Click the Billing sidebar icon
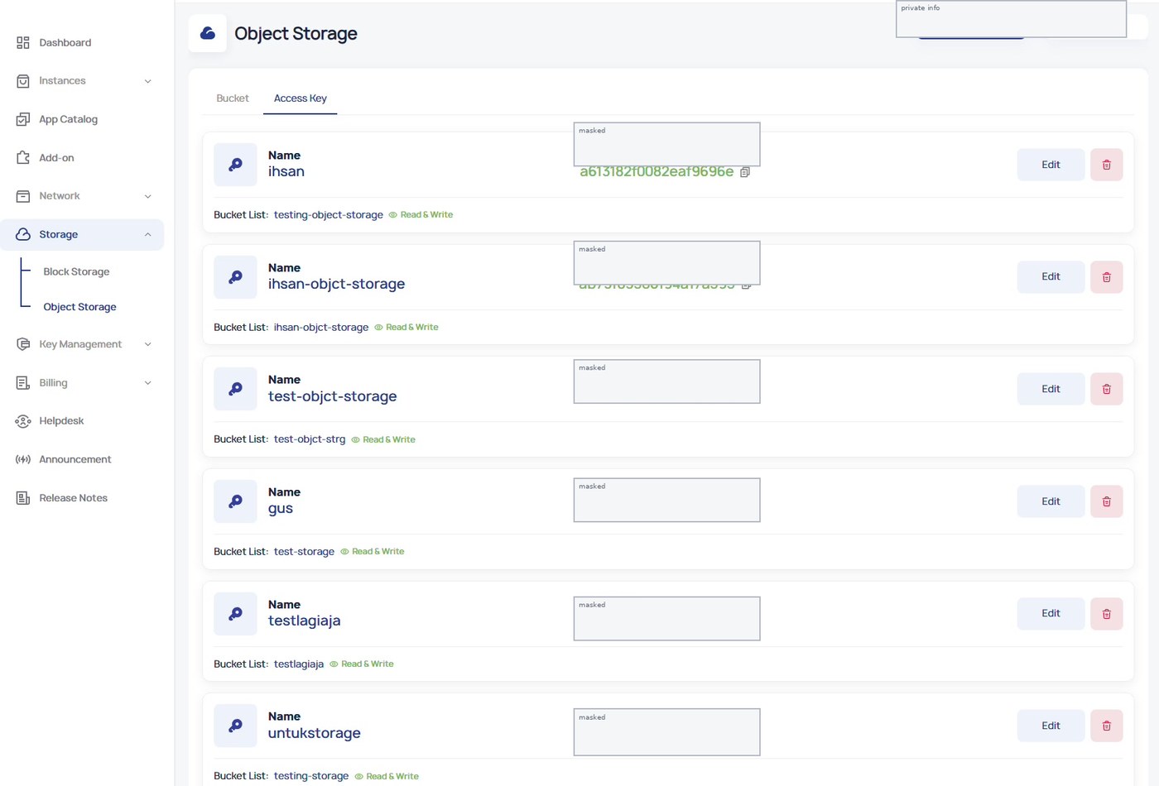 (x=23, y=383)
